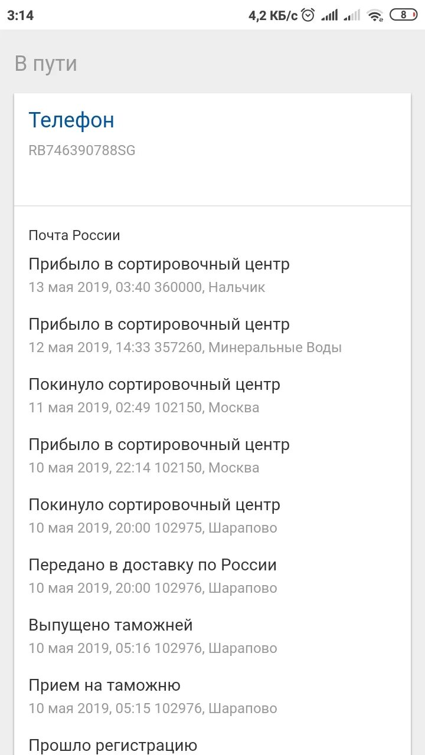Tap the "Почта России" carrier label
Image resolution: width=425 pixels, height=755 pixels.
74,235
